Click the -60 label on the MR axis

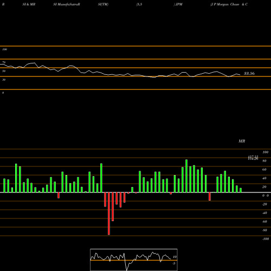[x=264, y=222]
